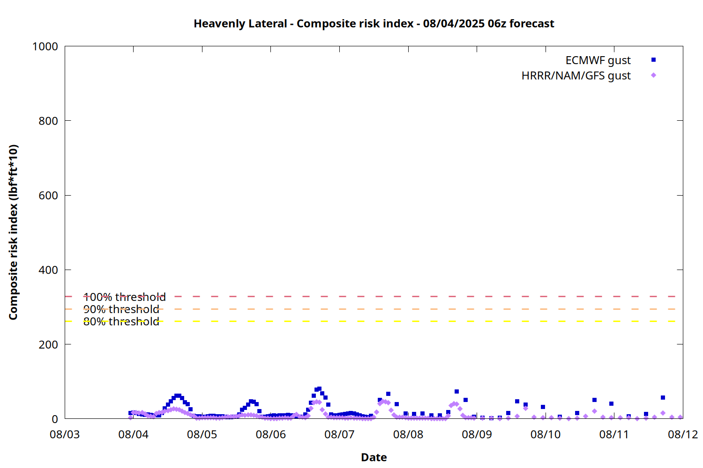Click the x-axis date 08/05
Screen dimensions: 703x468
click(x=202, y=434)
